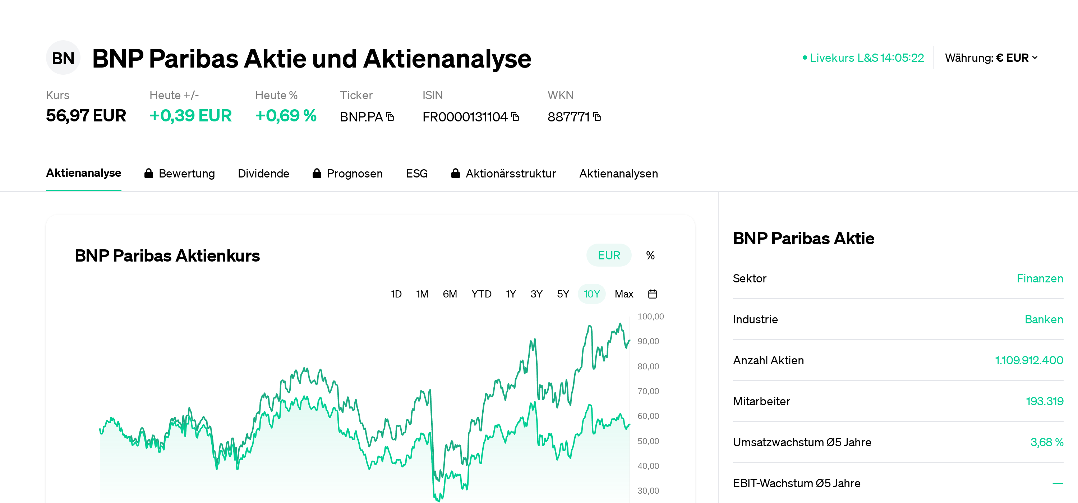Select the Max chart timeframe
The height and width of the screenshot is (503, 1078).
point(623,294)
